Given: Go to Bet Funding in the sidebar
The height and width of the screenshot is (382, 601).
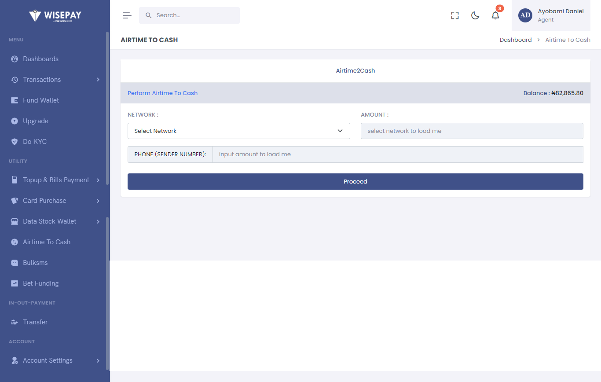Looking at the screenshot, I should 40,283.
